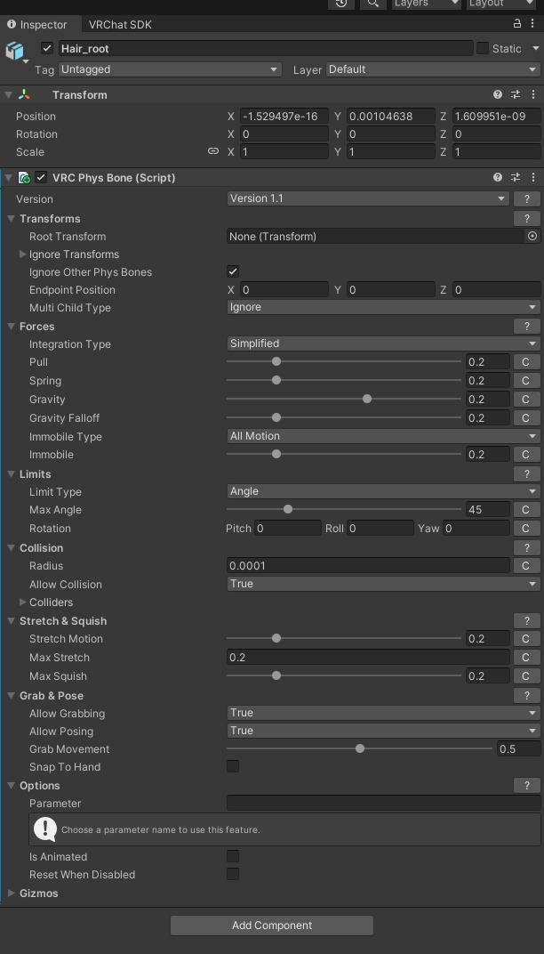Screen dimensions: 544x954
Task: Enable Snap To Hand checkbox
Action: pos(233,766)
